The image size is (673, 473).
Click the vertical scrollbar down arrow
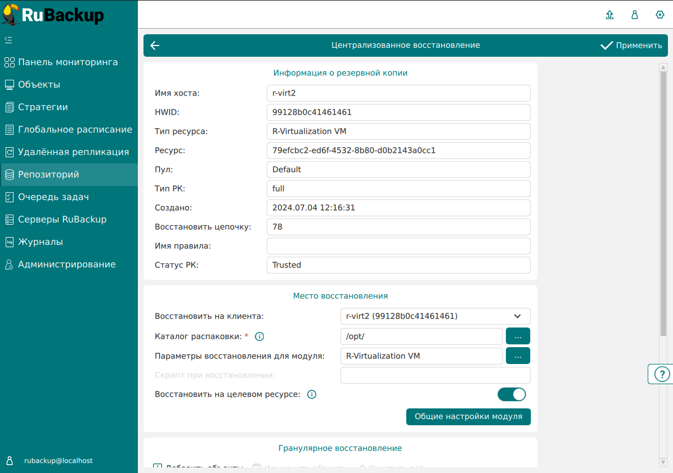(663, 462)
